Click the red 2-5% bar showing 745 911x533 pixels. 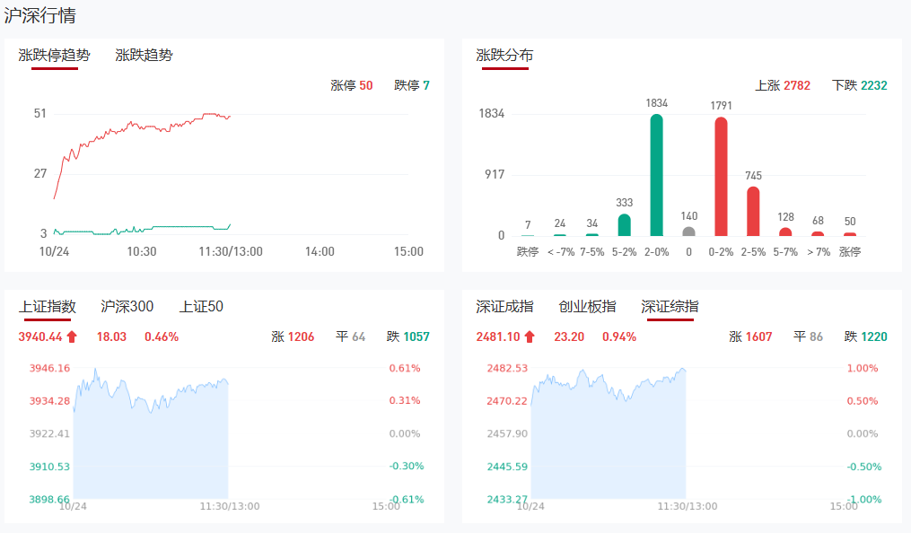coord(753,211)
